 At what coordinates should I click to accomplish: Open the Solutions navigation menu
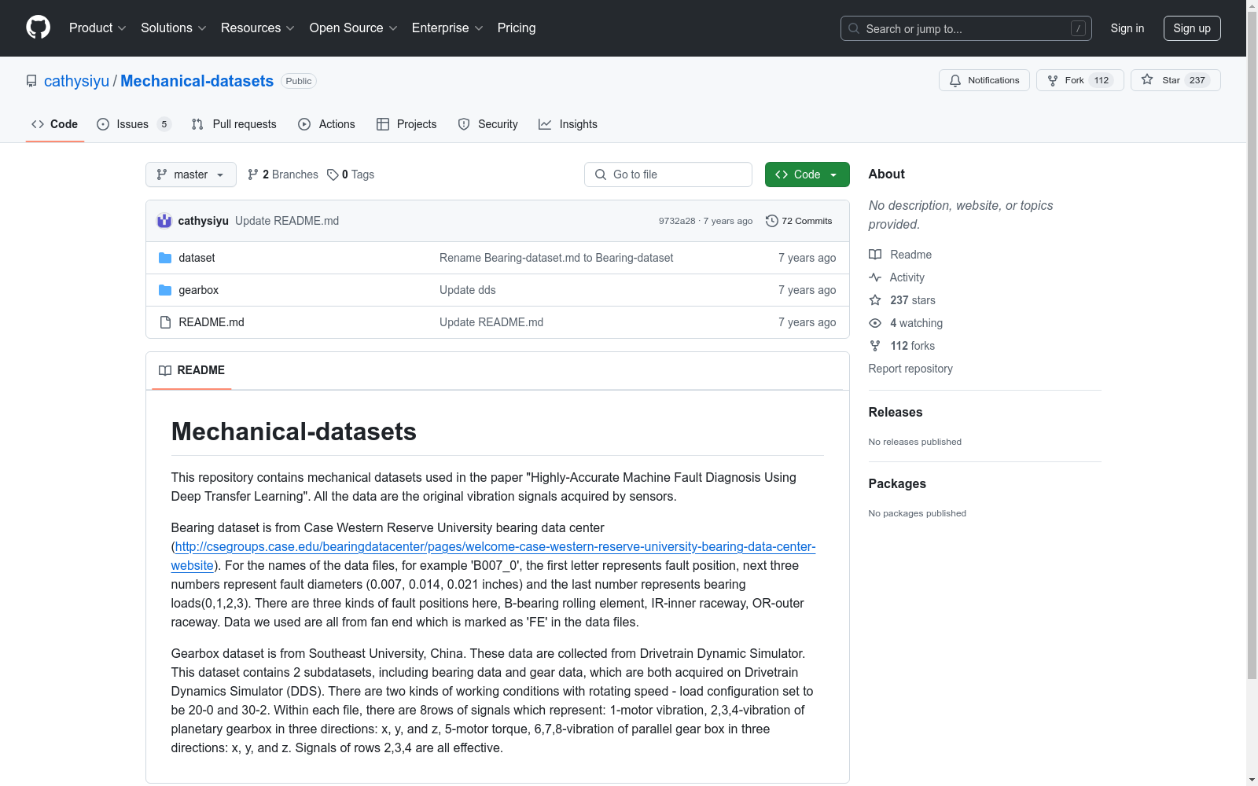pos(173,28)
